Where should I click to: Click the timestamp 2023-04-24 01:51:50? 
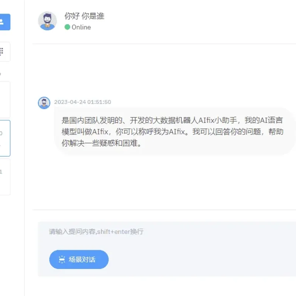point(83,102)
